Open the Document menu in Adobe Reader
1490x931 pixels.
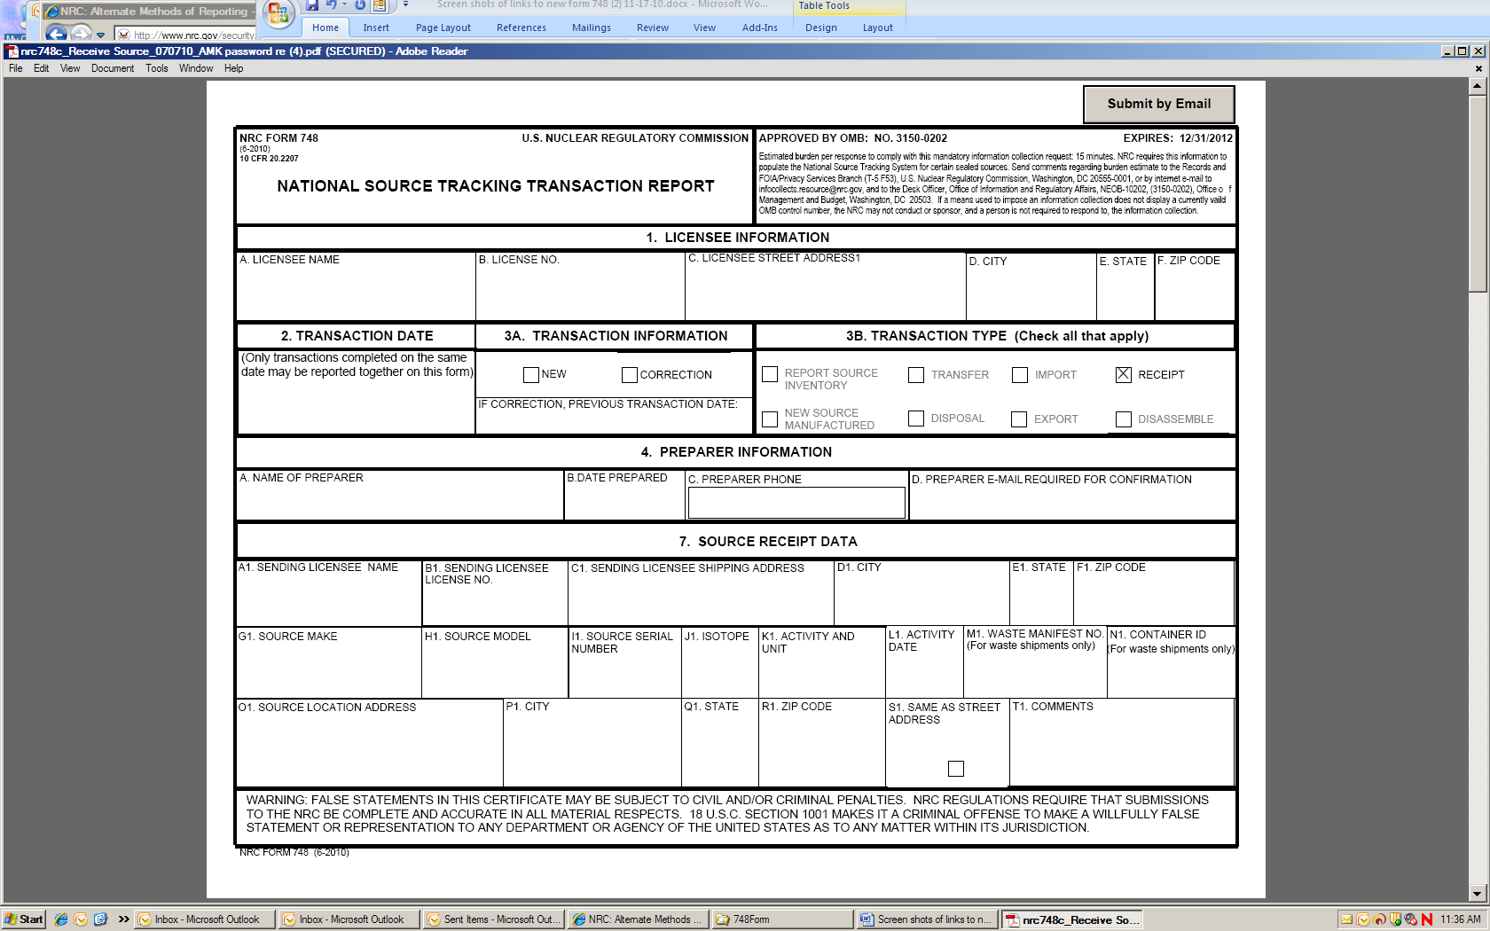pos(112,68)
